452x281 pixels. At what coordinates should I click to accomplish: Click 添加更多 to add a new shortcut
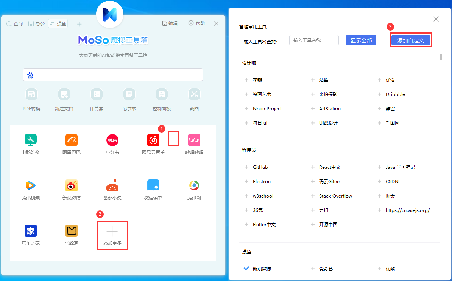[112, 235]
